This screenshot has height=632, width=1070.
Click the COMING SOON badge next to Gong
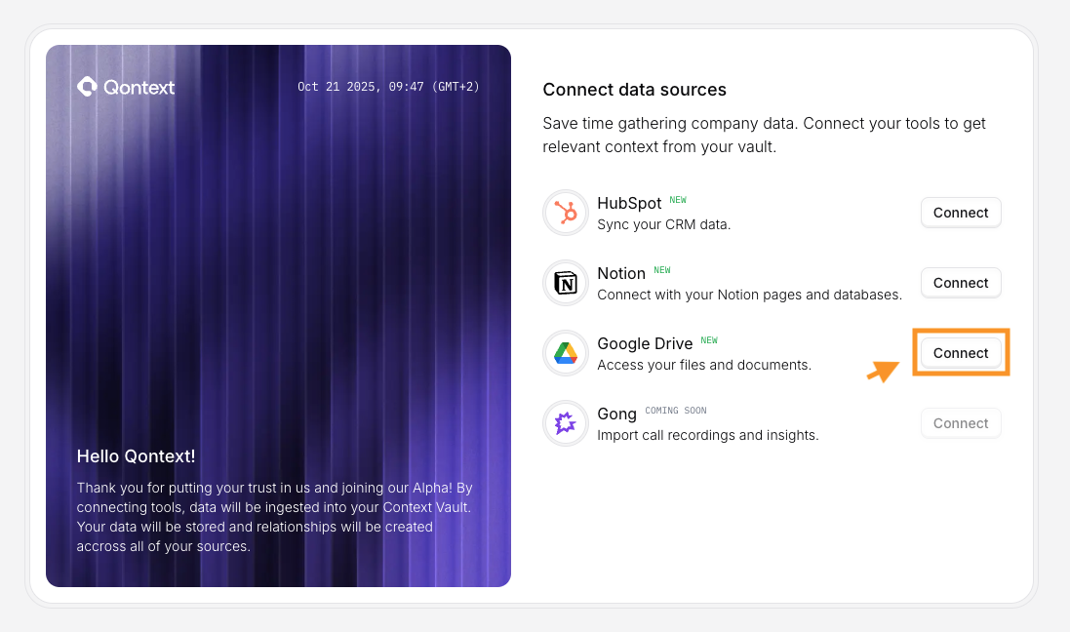click(x=675, y=410)
